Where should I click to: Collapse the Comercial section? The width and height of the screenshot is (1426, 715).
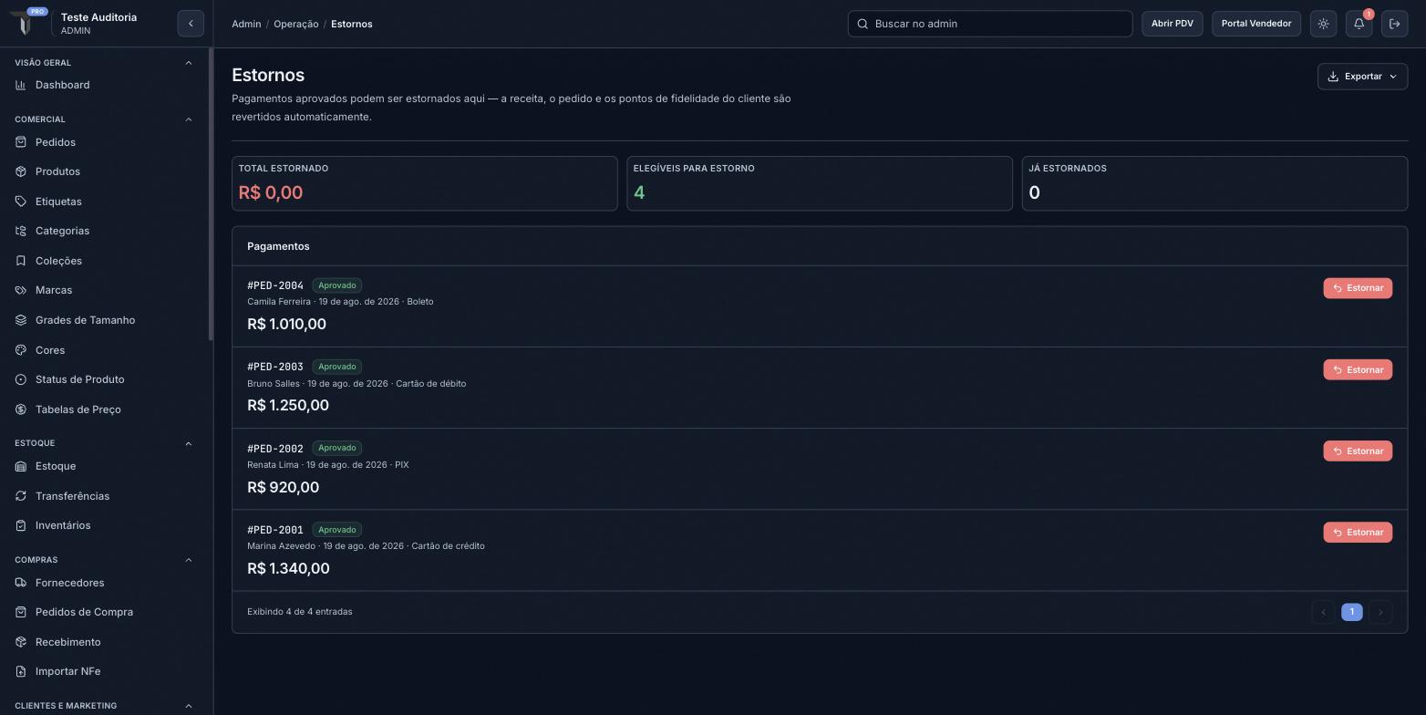[189, 119]
